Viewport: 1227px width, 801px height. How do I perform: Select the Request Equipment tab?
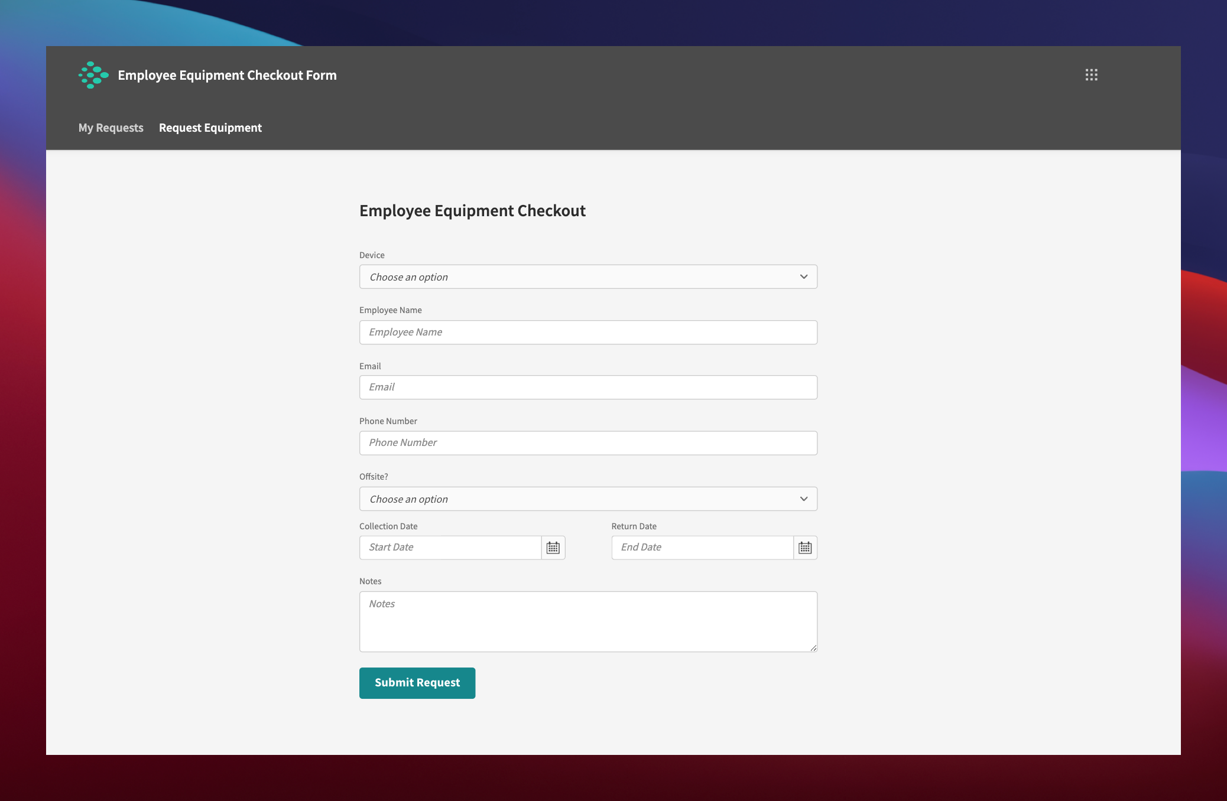209,127
